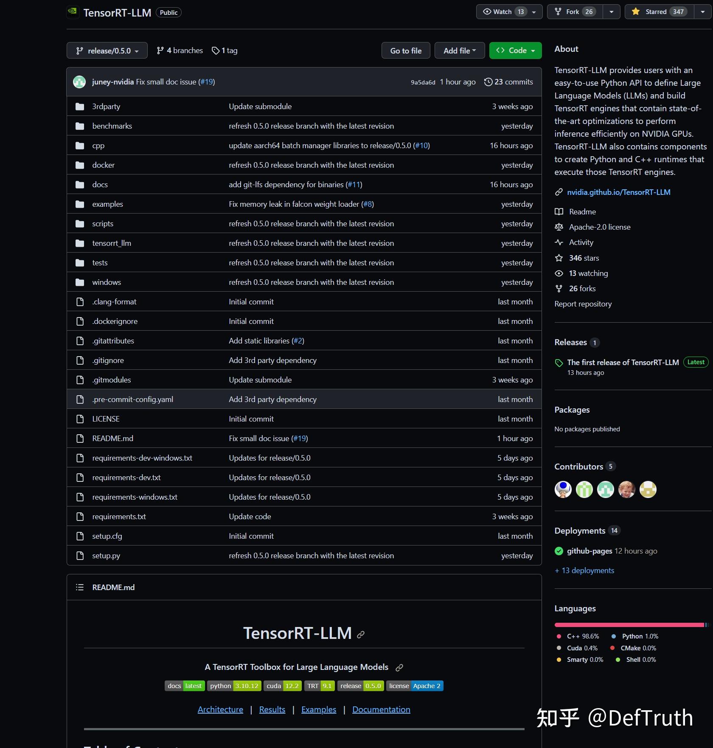Click the Go to file button
Image resolution: width=713 pixels, height=748 pixels.
click(406, 51)
